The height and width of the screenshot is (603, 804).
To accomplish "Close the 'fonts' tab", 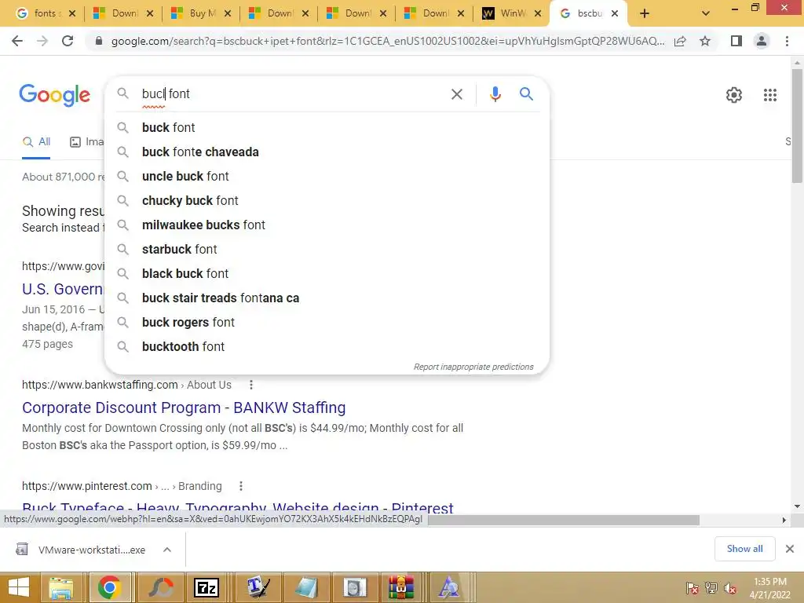I will [x=72, y=14].
